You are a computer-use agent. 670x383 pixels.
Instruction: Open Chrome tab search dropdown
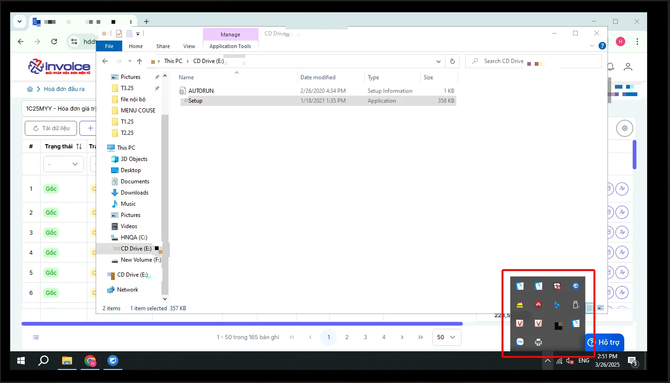point(20,21)
